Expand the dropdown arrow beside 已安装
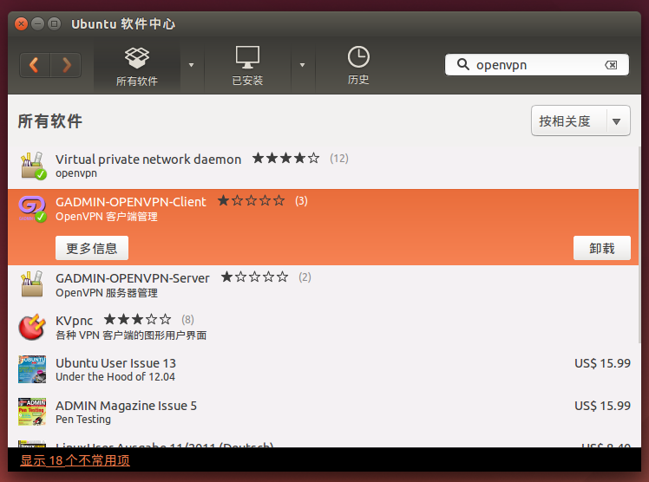 302,65
